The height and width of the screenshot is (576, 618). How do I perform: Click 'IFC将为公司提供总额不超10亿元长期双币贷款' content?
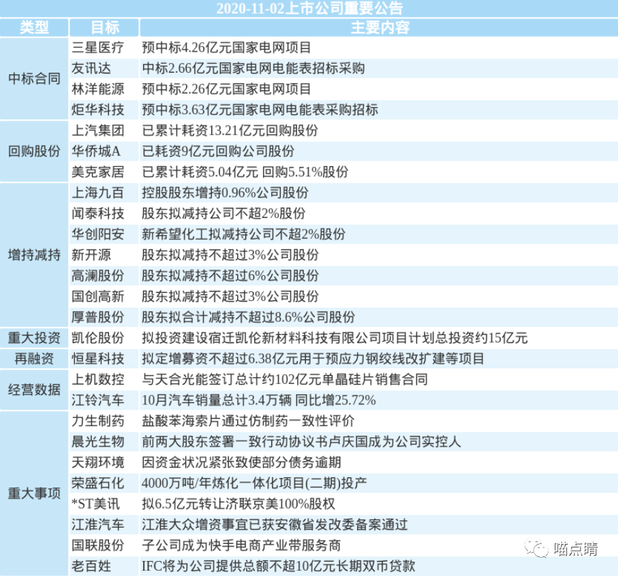tap(278, 566)
